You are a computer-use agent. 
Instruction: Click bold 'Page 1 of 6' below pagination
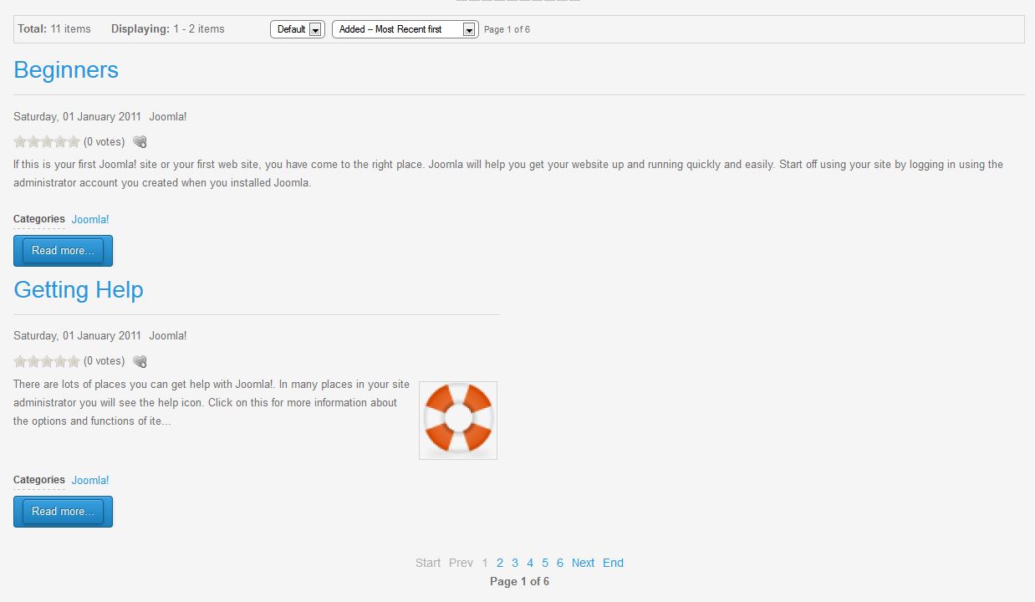(x=520, y=581)
